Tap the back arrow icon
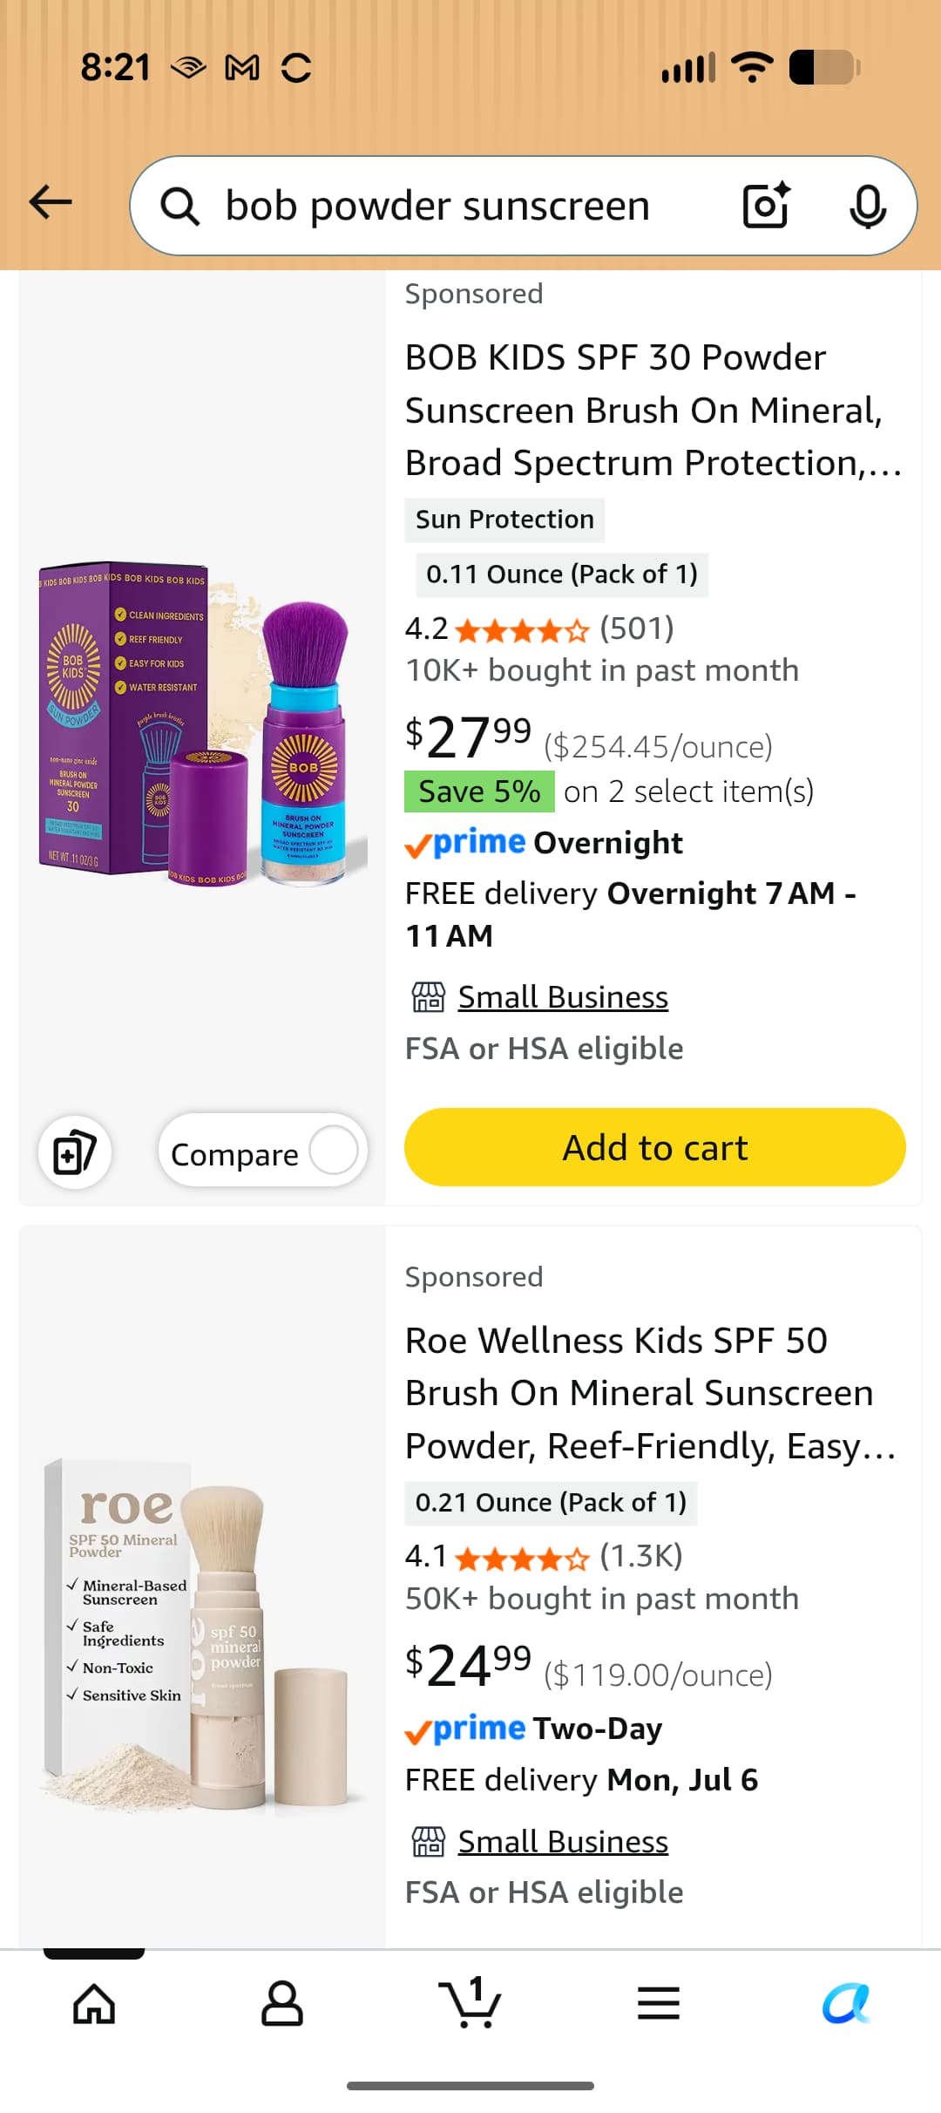Image resolution: width=941 pixels, height=2113 pixels. pyautogui.click(x=51, y=203)
